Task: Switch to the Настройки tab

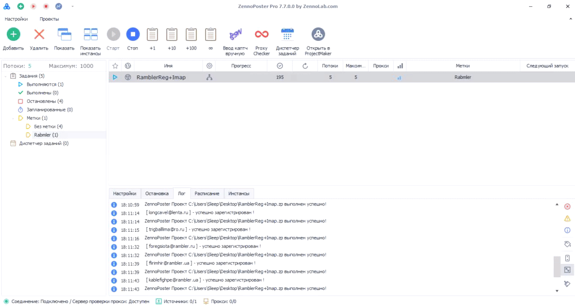Action: click(x=125, y=193)
